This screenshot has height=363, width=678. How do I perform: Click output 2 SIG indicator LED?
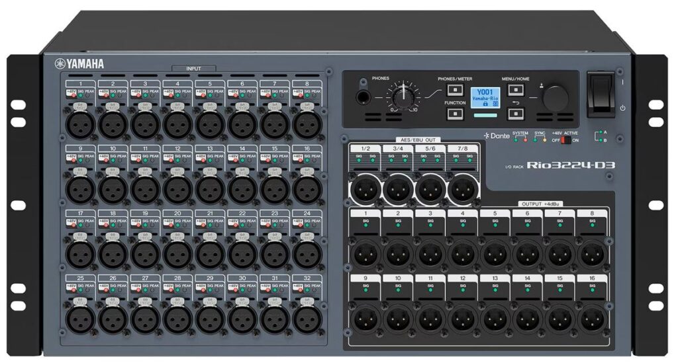tap(398, 225)
